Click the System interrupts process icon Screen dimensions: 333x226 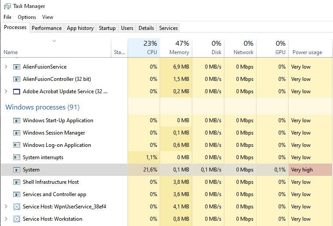click(x=17, y=157)
